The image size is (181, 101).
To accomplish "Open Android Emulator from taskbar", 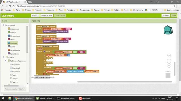I will (45, 98).
